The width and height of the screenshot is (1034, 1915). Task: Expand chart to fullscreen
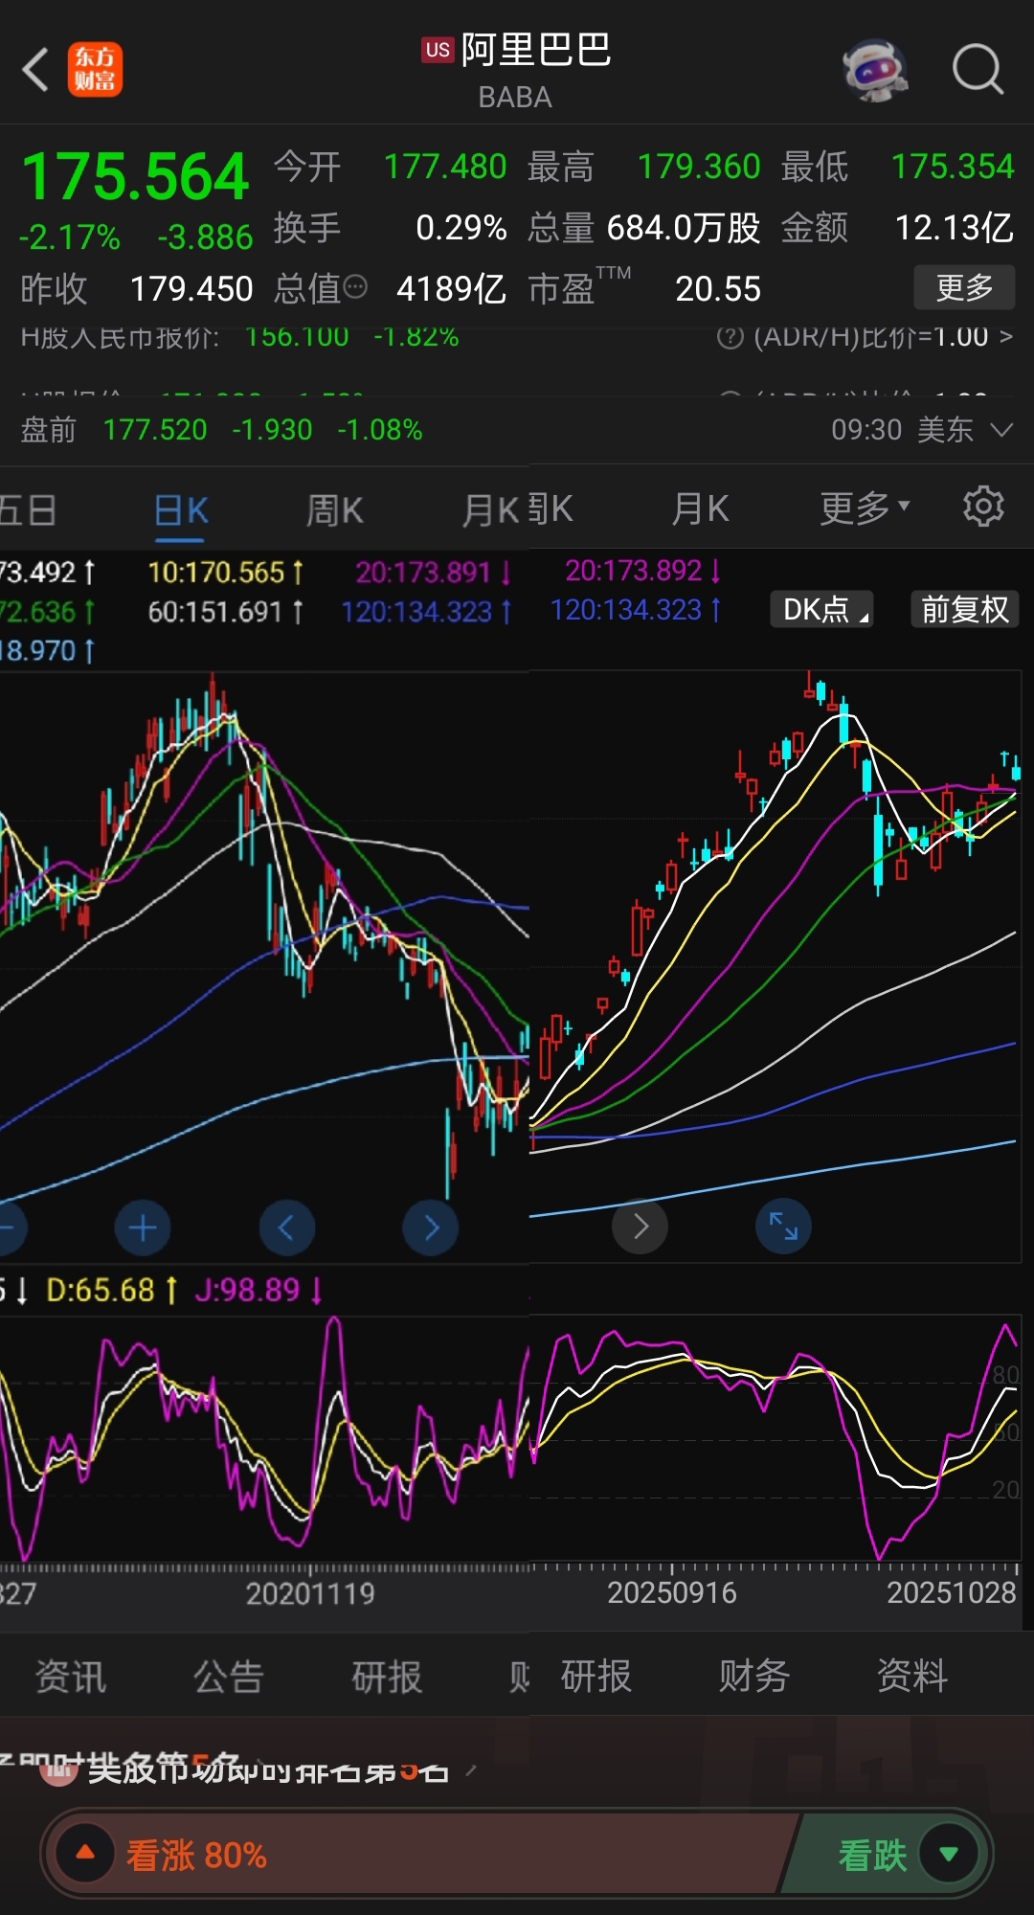click(x=783, y=1227)
